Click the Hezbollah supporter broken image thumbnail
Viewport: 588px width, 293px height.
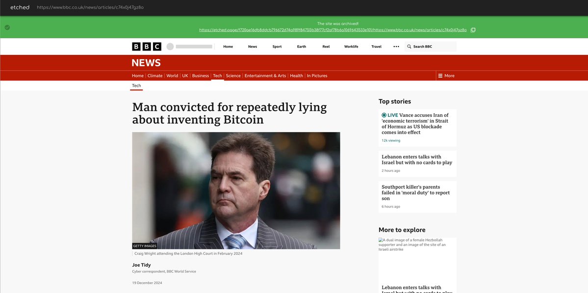point(417,260)
